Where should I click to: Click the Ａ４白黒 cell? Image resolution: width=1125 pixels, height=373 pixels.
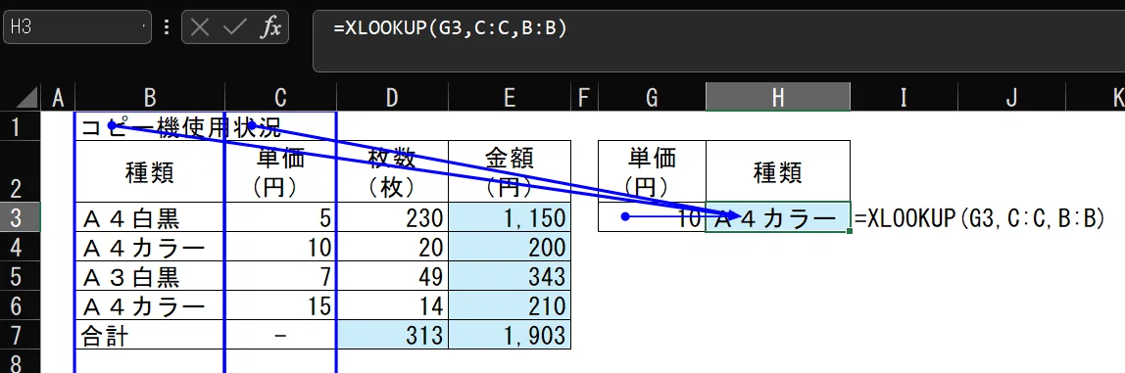pyautogui.click(x=150, y=217)
